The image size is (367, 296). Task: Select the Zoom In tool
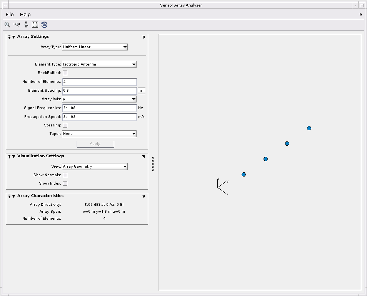click(7, 25)
